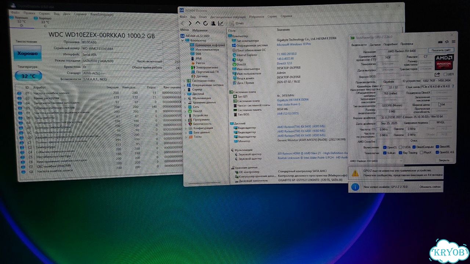Viewport: 470px width, 264px height.
Task: Click GPU-Z screenshot camera icon
Action: coord(441,42)
